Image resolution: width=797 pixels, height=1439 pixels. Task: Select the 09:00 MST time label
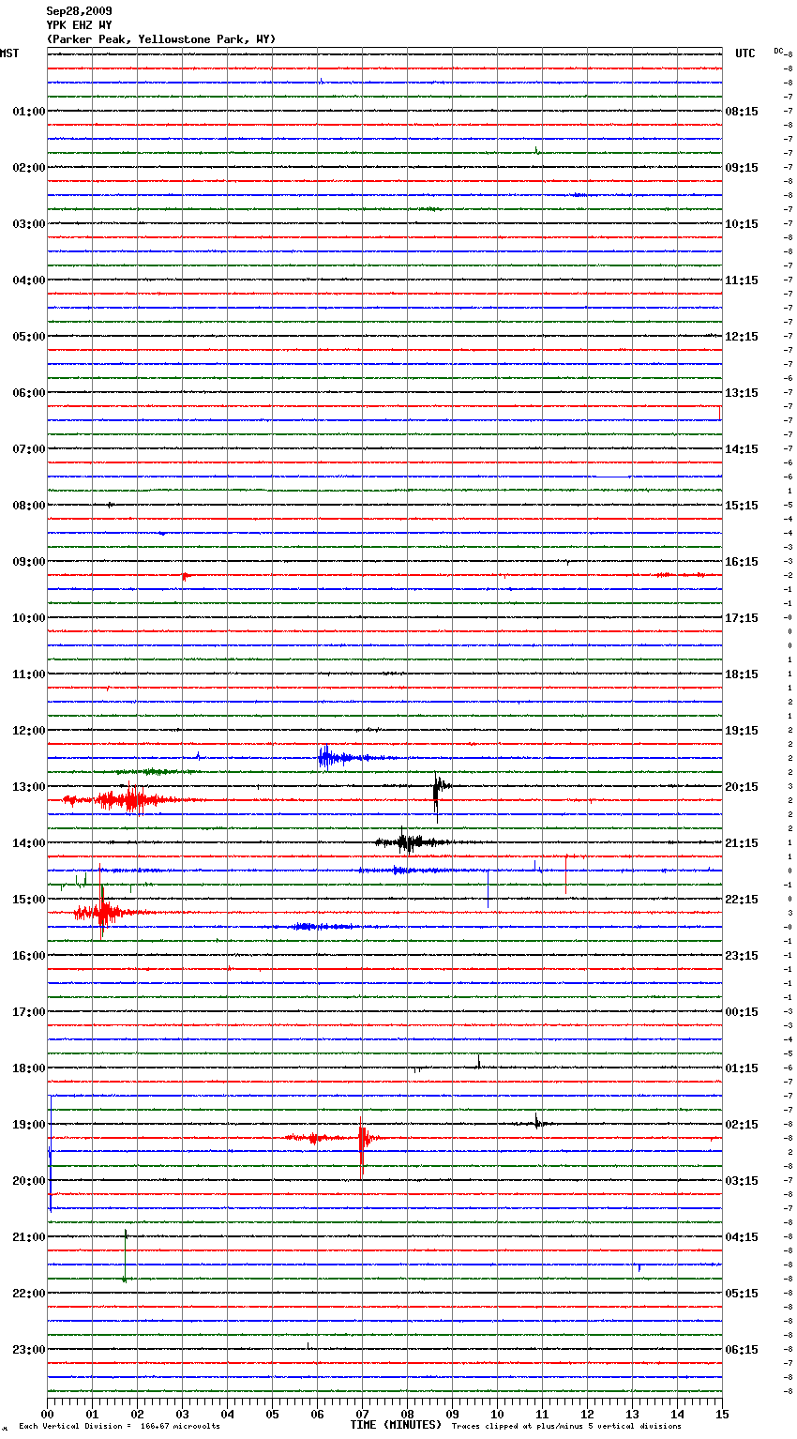[x=29, y=562]
